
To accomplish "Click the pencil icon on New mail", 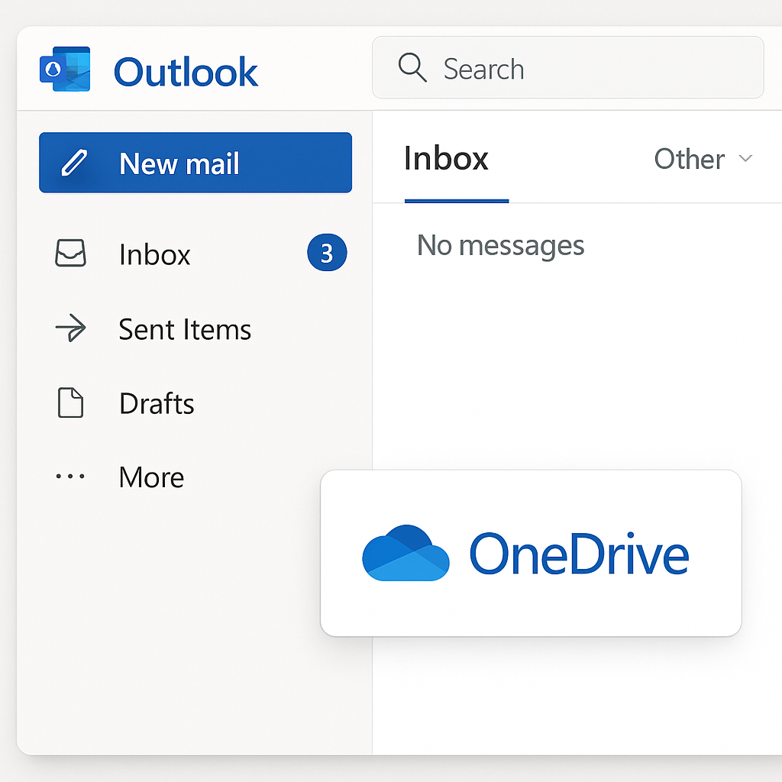I will (x=74, y=163).
